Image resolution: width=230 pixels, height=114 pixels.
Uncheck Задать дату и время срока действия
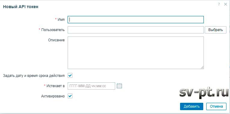[x=70, y=76]
